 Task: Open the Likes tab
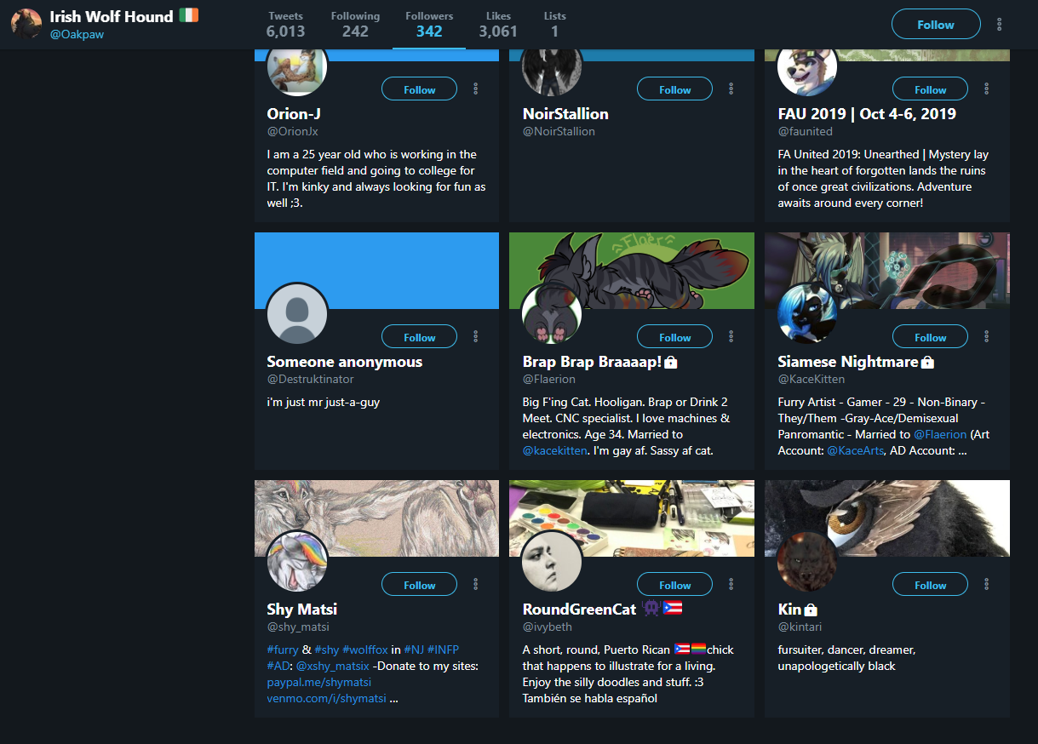tap(498, 25)
